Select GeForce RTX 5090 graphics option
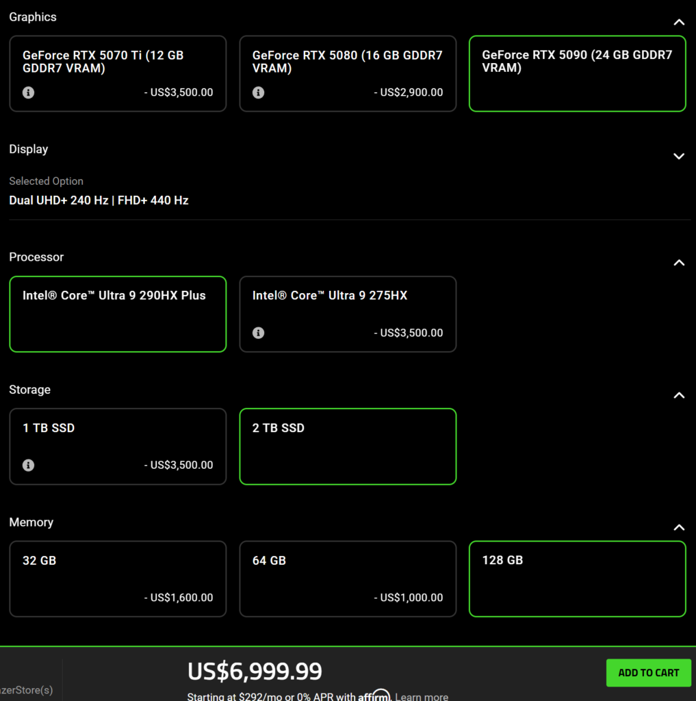 577,74
